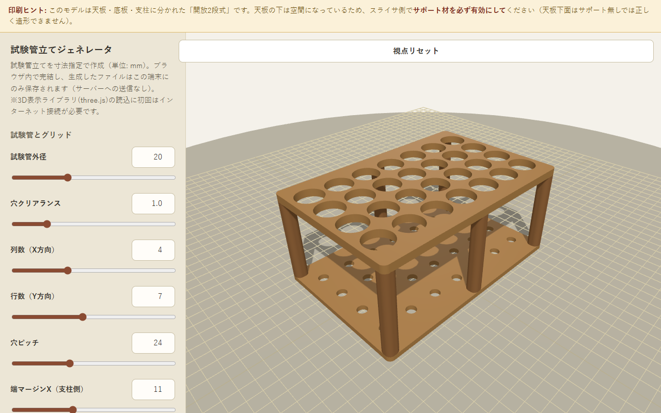Click the 穴クリアランス slider

(93, 224)
